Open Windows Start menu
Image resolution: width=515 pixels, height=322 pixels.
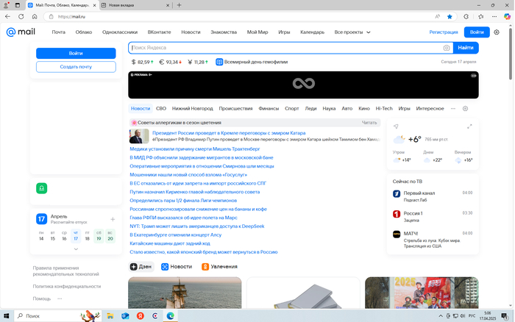pyautogui.click(x=6, y=316)
